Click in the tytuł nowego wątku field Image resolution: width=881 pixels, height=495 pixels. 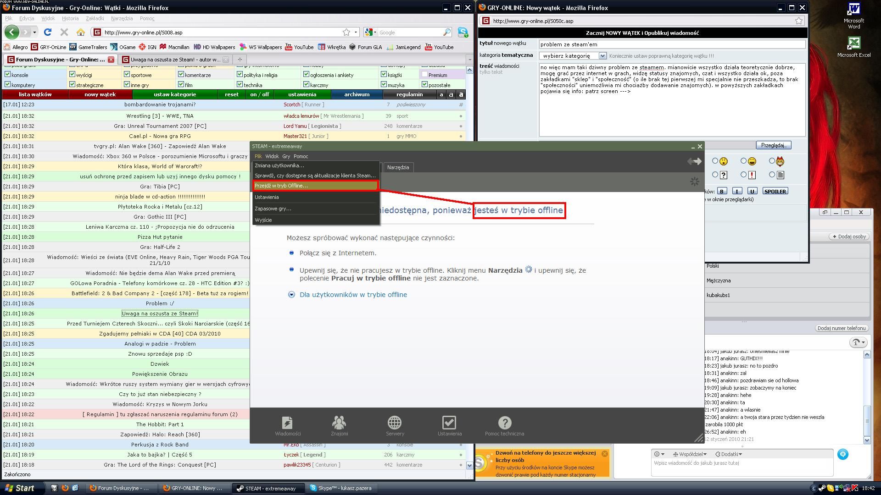(672, 44)
